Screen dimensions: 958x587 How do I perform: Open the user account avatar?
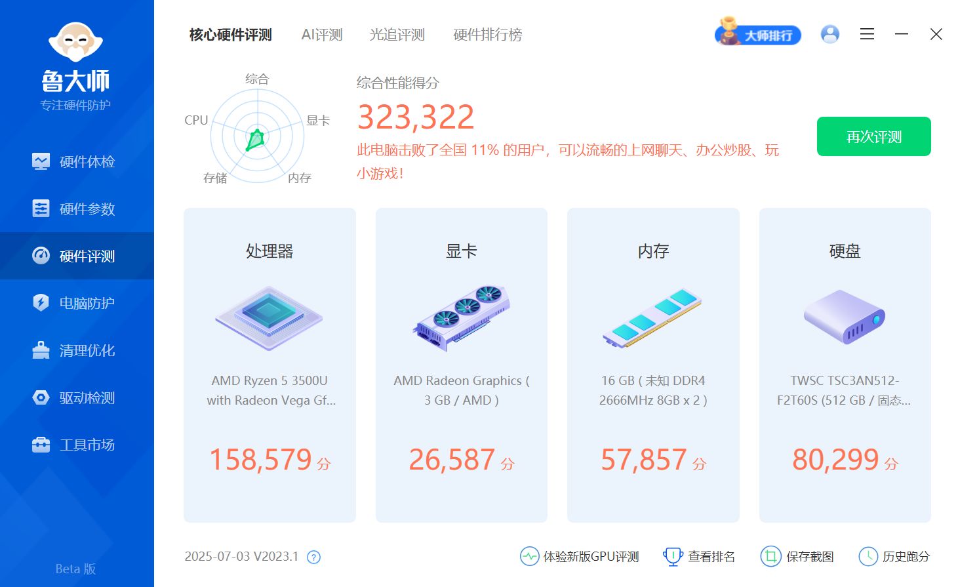tap(829, 34)
